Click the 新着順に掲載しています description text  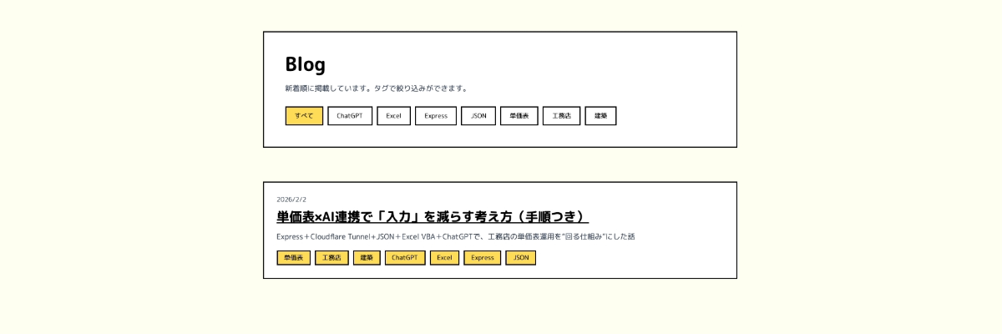[377, 89]
